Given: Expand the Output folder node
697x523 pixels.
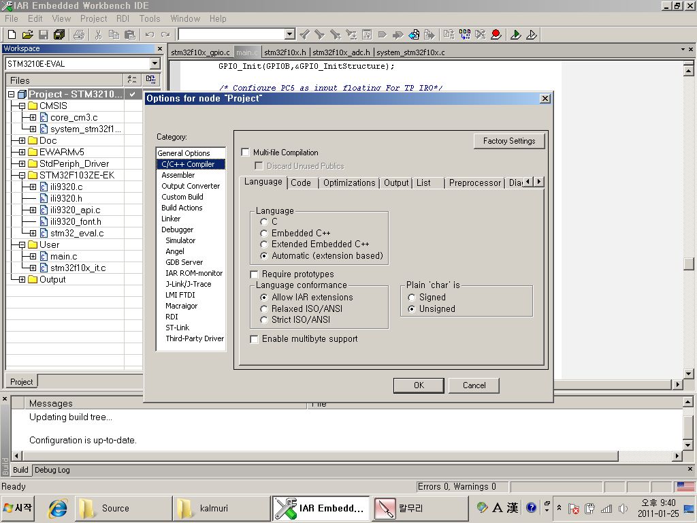Looking at the screenshot, I should [22, 279].
